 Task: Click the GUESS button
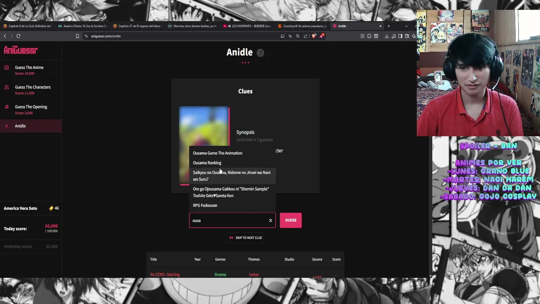click(x=291, y=220)
